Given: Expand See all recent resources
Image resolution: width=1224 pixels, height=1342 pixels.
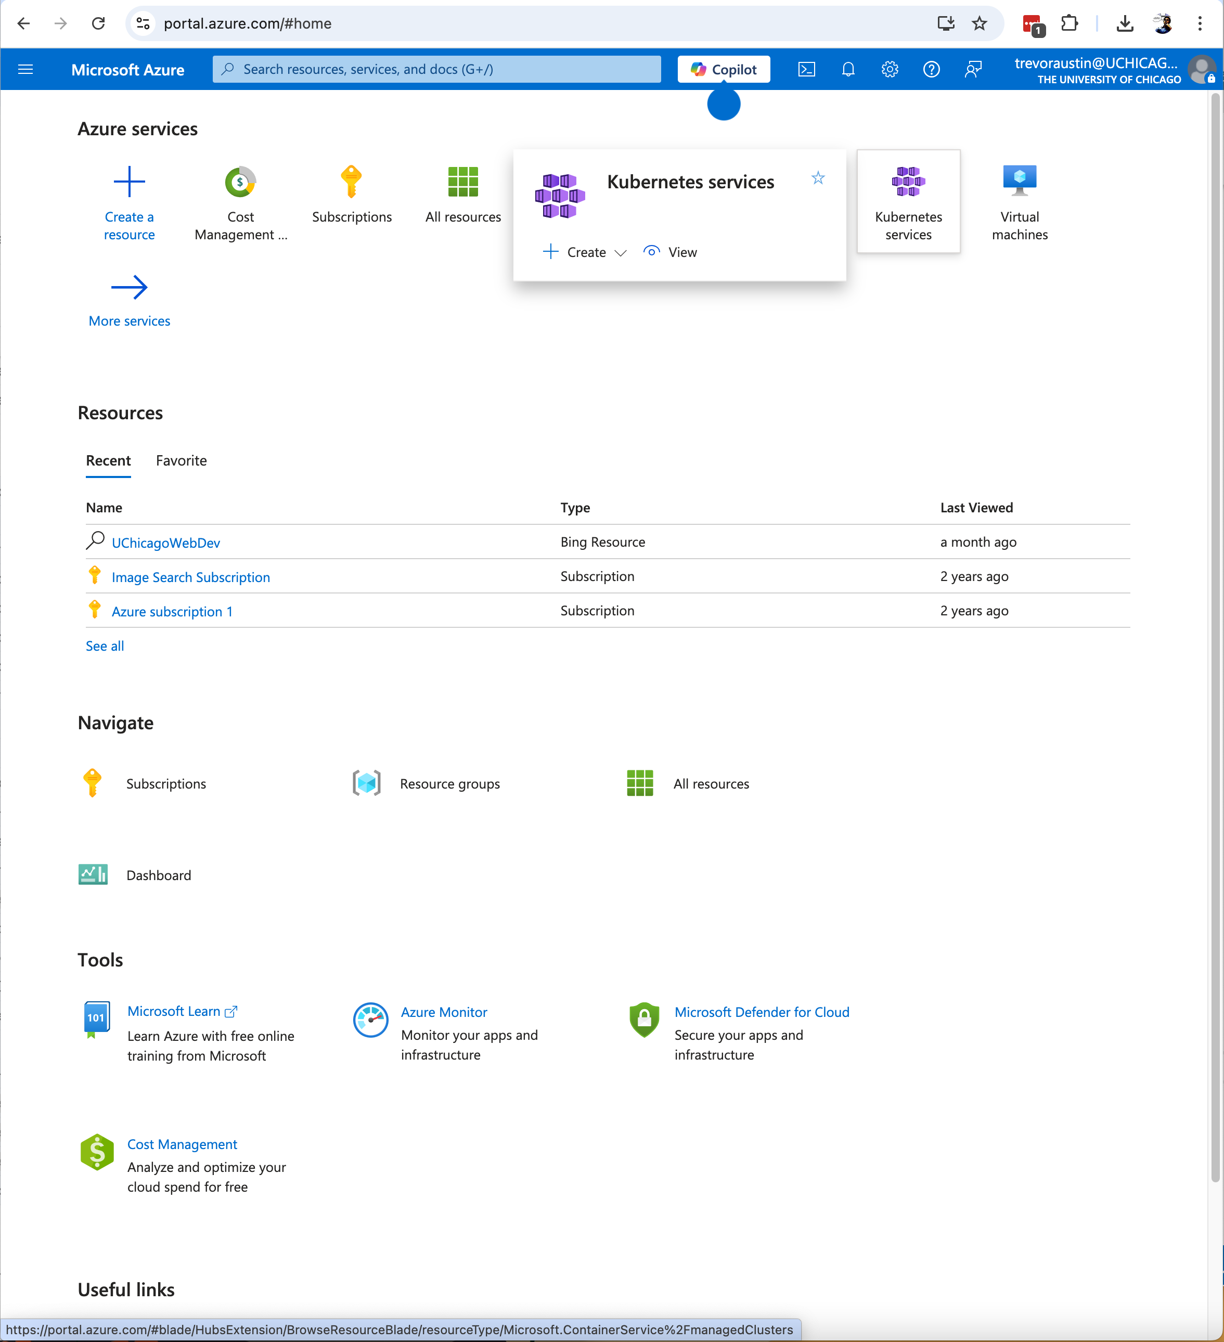Looking at the screenshot, I should pyautogui.click(x=105, y=645).
